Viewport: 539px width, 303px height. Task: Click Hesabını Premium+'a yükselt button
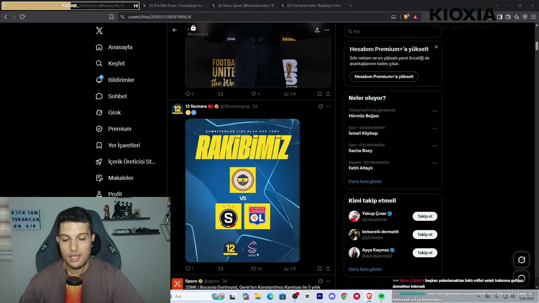[384, 77]
